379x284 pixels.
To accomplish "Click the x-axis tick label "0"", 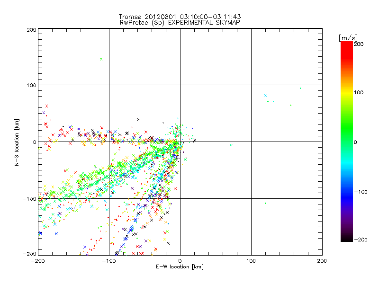I will click(180, 261).
